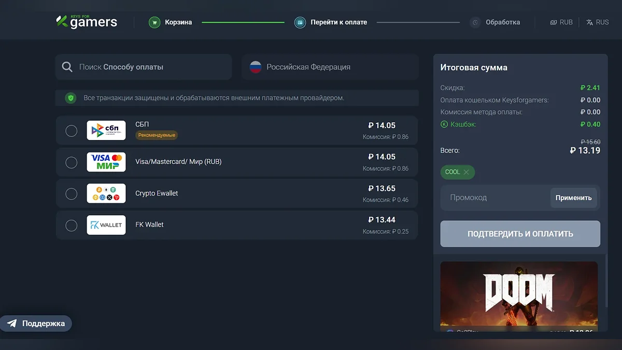Viewport: 622px width, 350px height.
Task: Click the Итоговая сумма heading
Action: [474, 67]
